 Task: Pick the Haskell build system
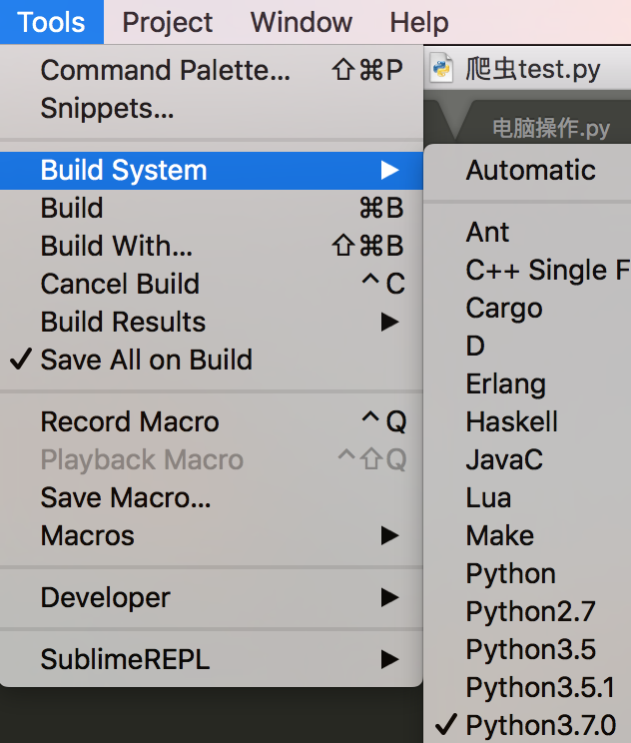[x=511, y=421]
